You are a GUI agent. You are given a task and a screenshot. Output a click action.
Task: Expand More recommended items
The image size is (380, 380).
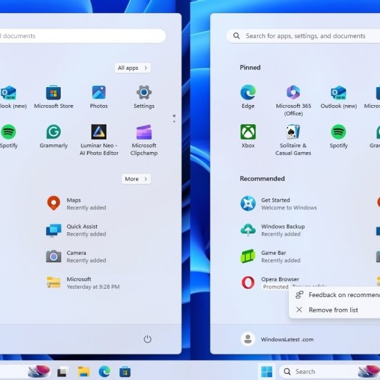(136, 179)
